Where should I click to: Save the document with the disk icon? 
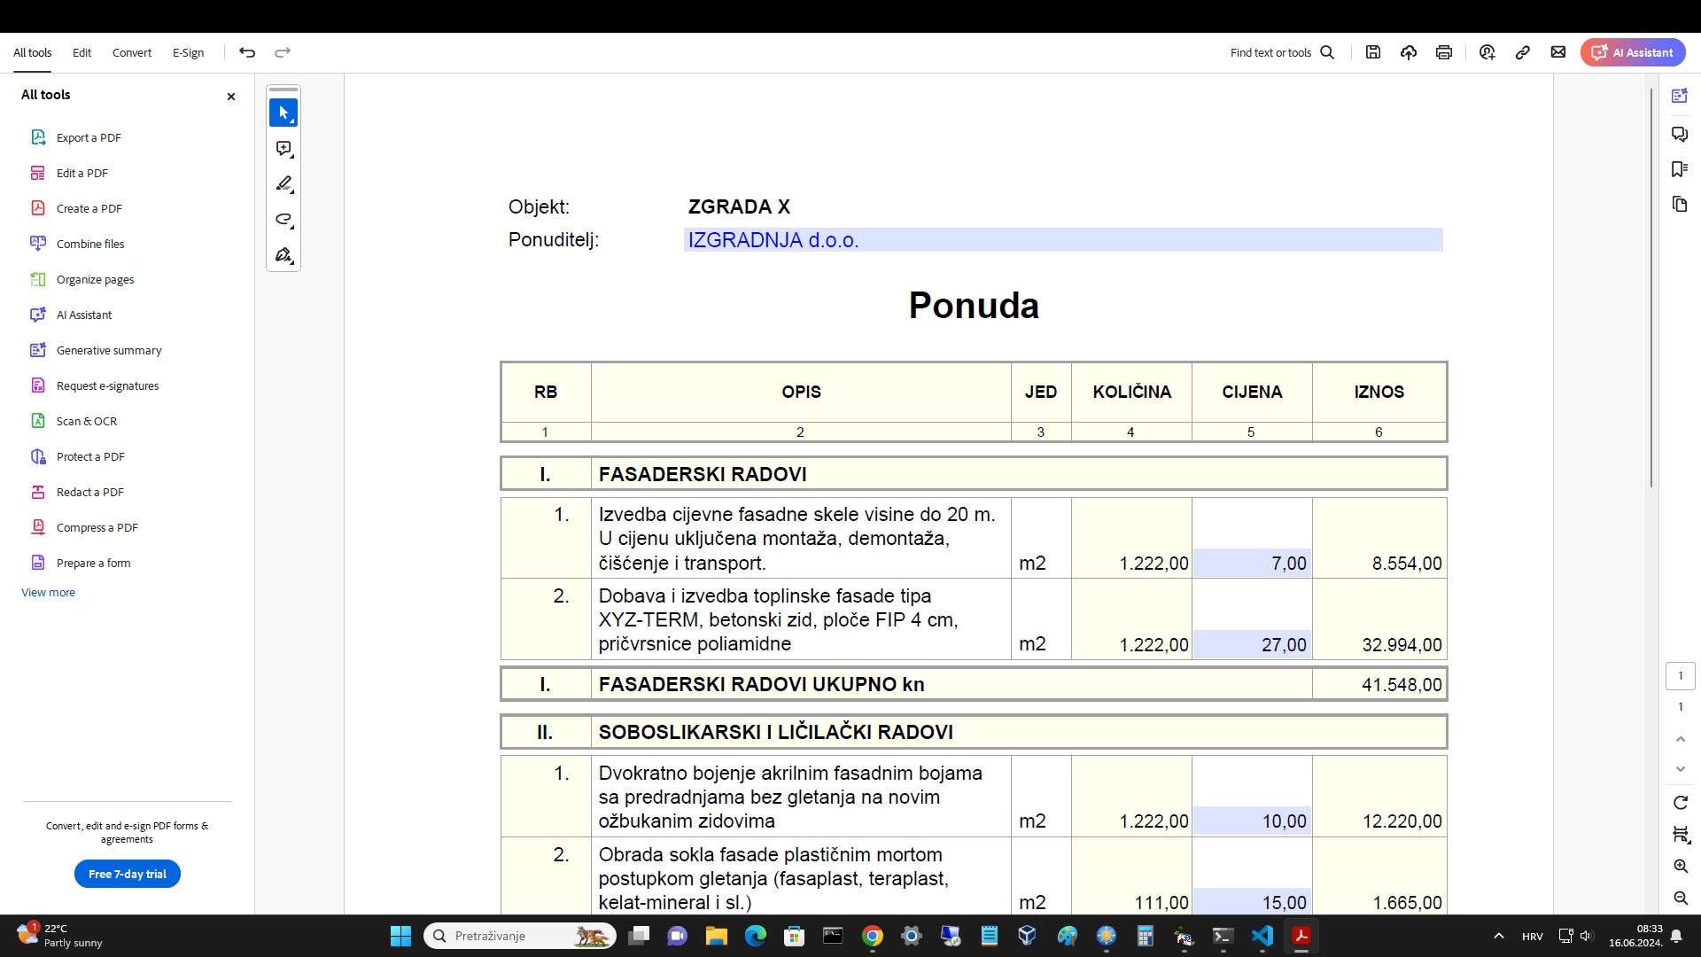coord(1373,52)
